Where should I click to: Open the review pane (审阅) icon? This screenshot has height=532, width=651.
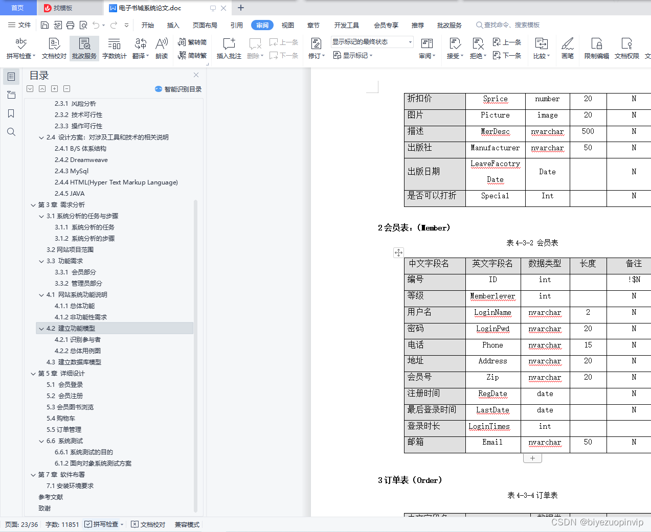point(426,44)
